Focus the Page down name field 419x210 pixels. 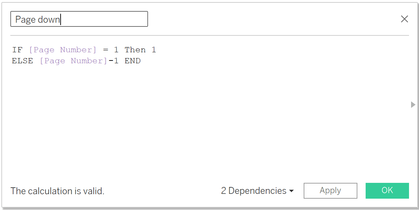(79, 19)
